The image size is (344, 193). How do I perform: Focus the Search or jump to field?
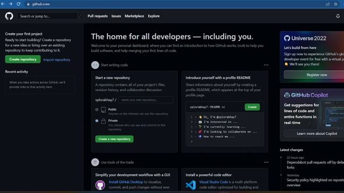coord(50,16)
